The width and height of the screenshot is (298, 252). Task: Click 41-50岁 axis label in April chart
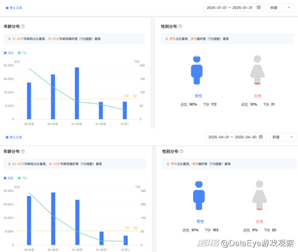click(x=101, y=250)
